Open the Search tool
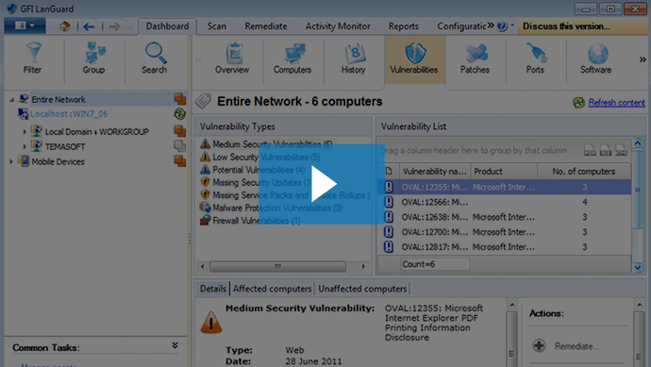This screenshot has height=367, width=651. tap(155, 58)
